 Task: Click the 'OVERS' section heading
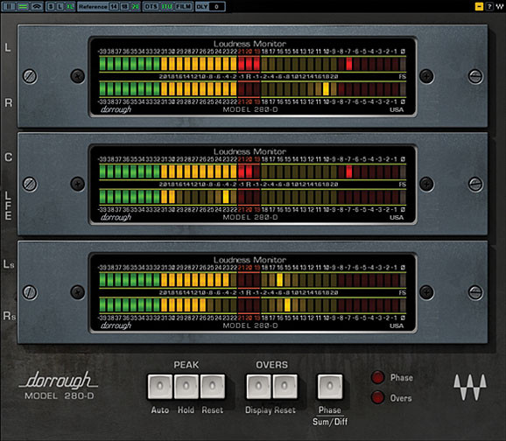(271, 365)
